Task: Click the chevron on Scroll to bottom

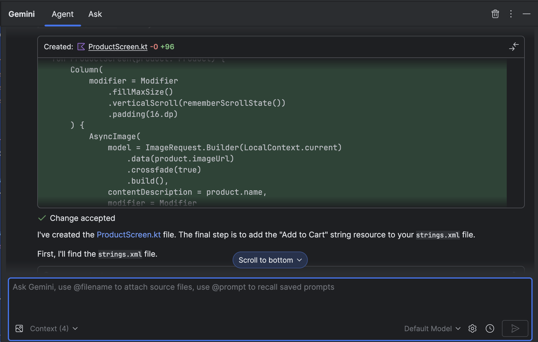Action: tap(299, 260)
